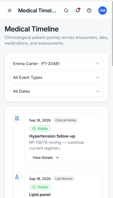Open the SM user avatar menu
The height and width of the screenshot is (198, 113).
[102, 10]
